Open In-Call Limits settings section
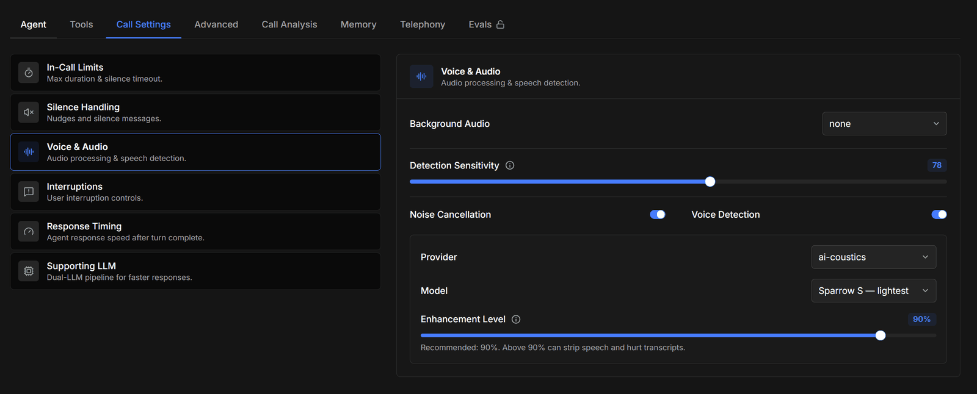Screen dimensions: 977x394 (195, 73)
